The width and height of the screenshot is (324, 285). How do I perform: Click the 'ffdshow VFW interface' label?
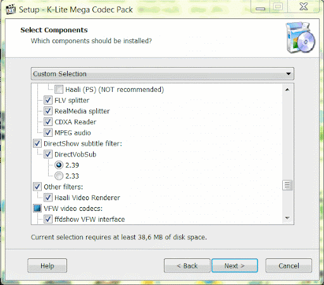coord(90,219)
